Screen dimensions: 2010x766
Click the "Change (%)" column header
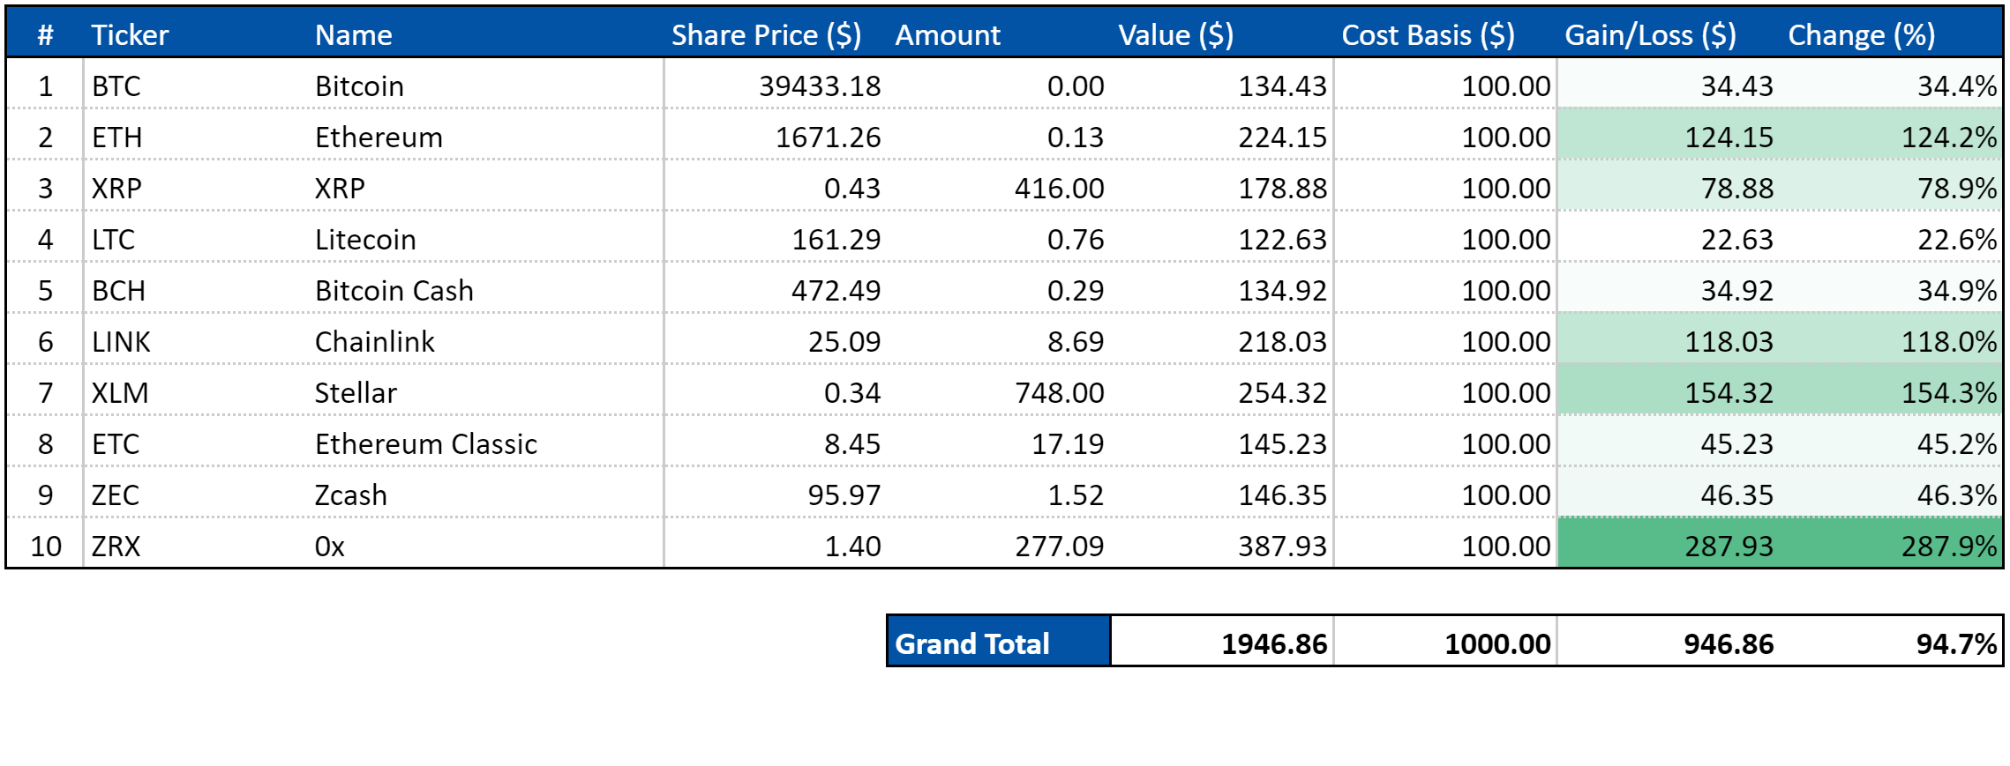pyautogui.click(x=1862, y=35)
